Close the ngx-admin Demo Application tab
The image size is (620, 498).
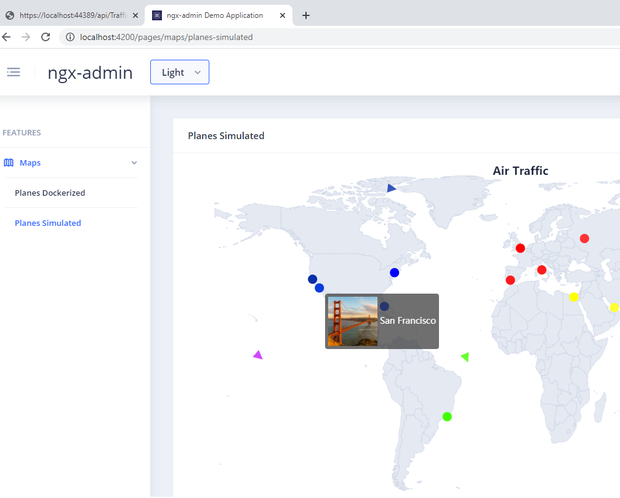click(x=283, y=15)
